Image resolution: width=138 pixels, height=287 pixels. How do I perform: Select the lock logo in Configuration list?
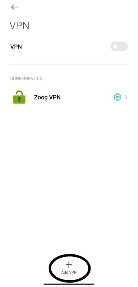[19, 97]
